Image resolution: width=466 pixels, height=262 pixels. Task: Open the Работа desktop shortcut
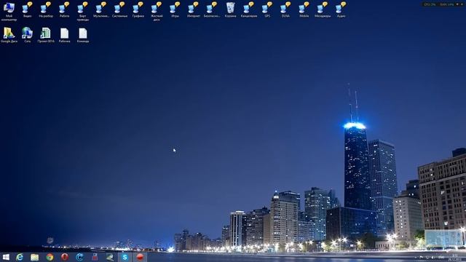point(64,9)
